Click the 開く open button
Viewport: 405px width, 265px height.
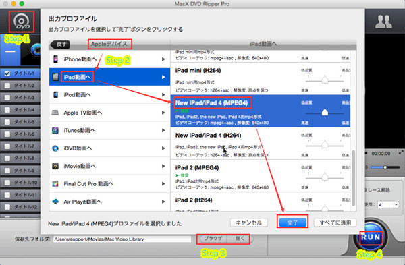[240, 239]
